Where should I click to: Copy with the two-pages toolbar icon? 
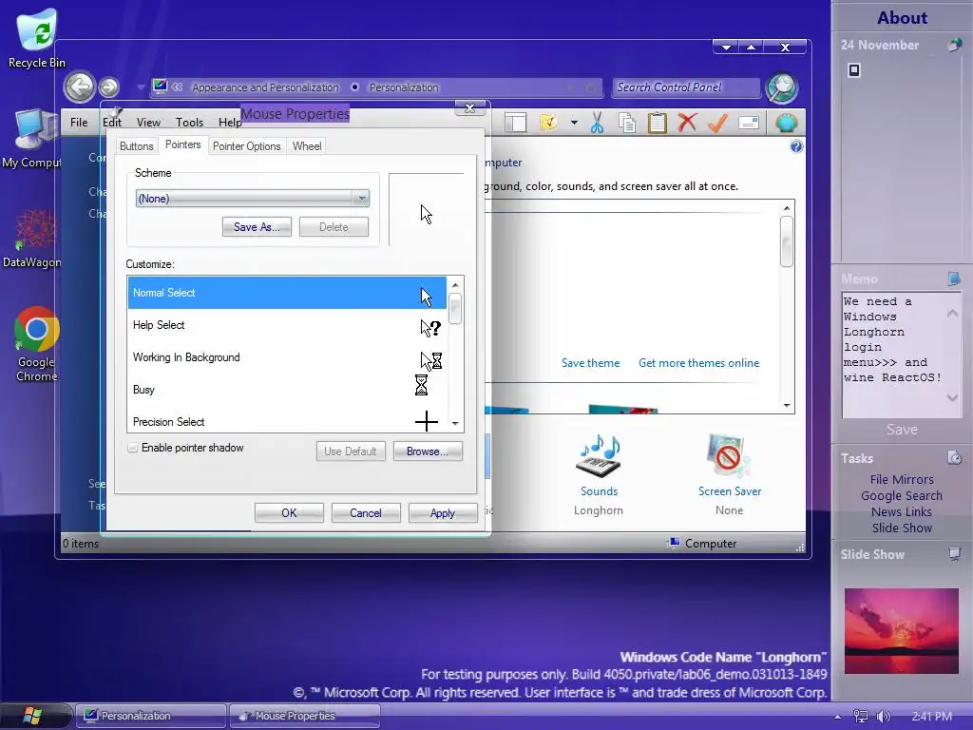coord(627,123)
